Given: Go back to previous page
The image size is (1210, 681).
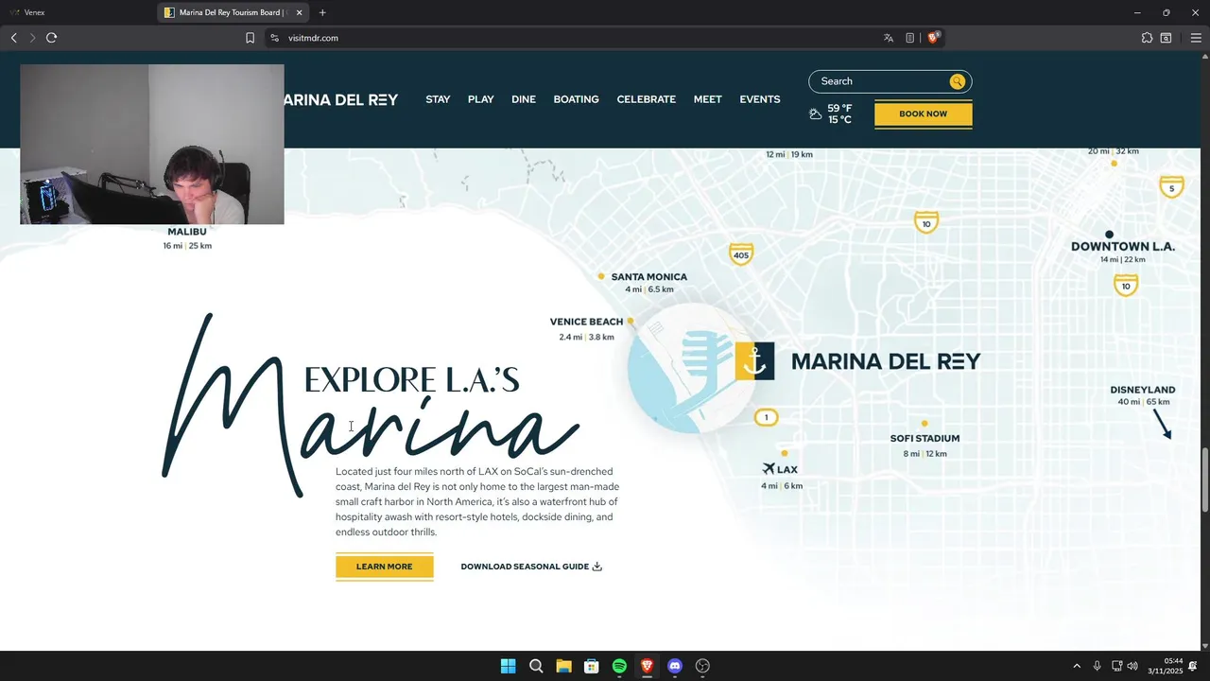Looking at the screenshot, I should (13, 38).
